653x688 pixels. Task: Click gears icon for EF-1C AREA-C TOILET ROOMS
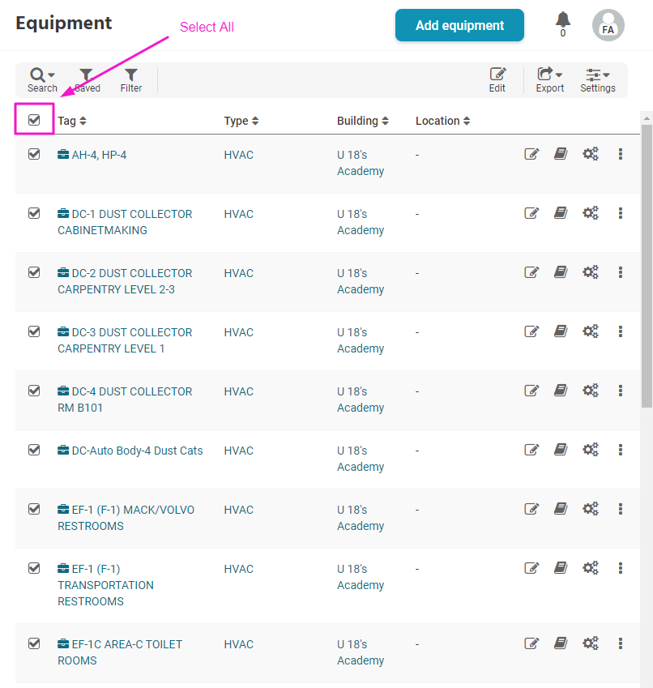pyautogui.click(x=591, y=643)
